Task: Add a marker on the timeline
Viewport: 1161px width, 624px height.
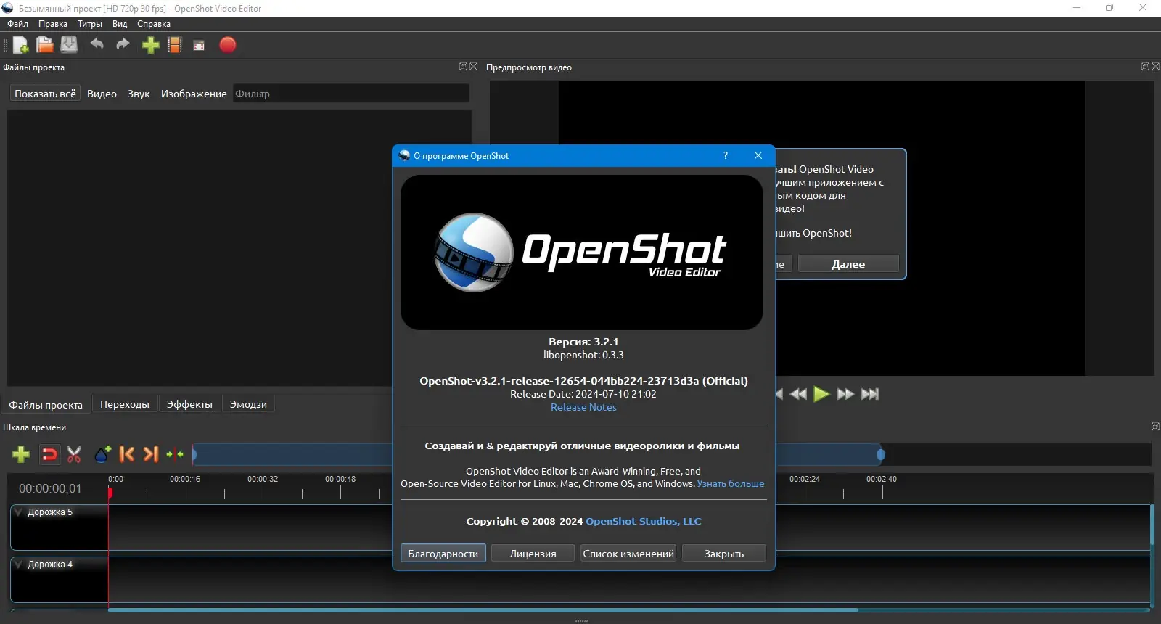Action: coord(102,454)
